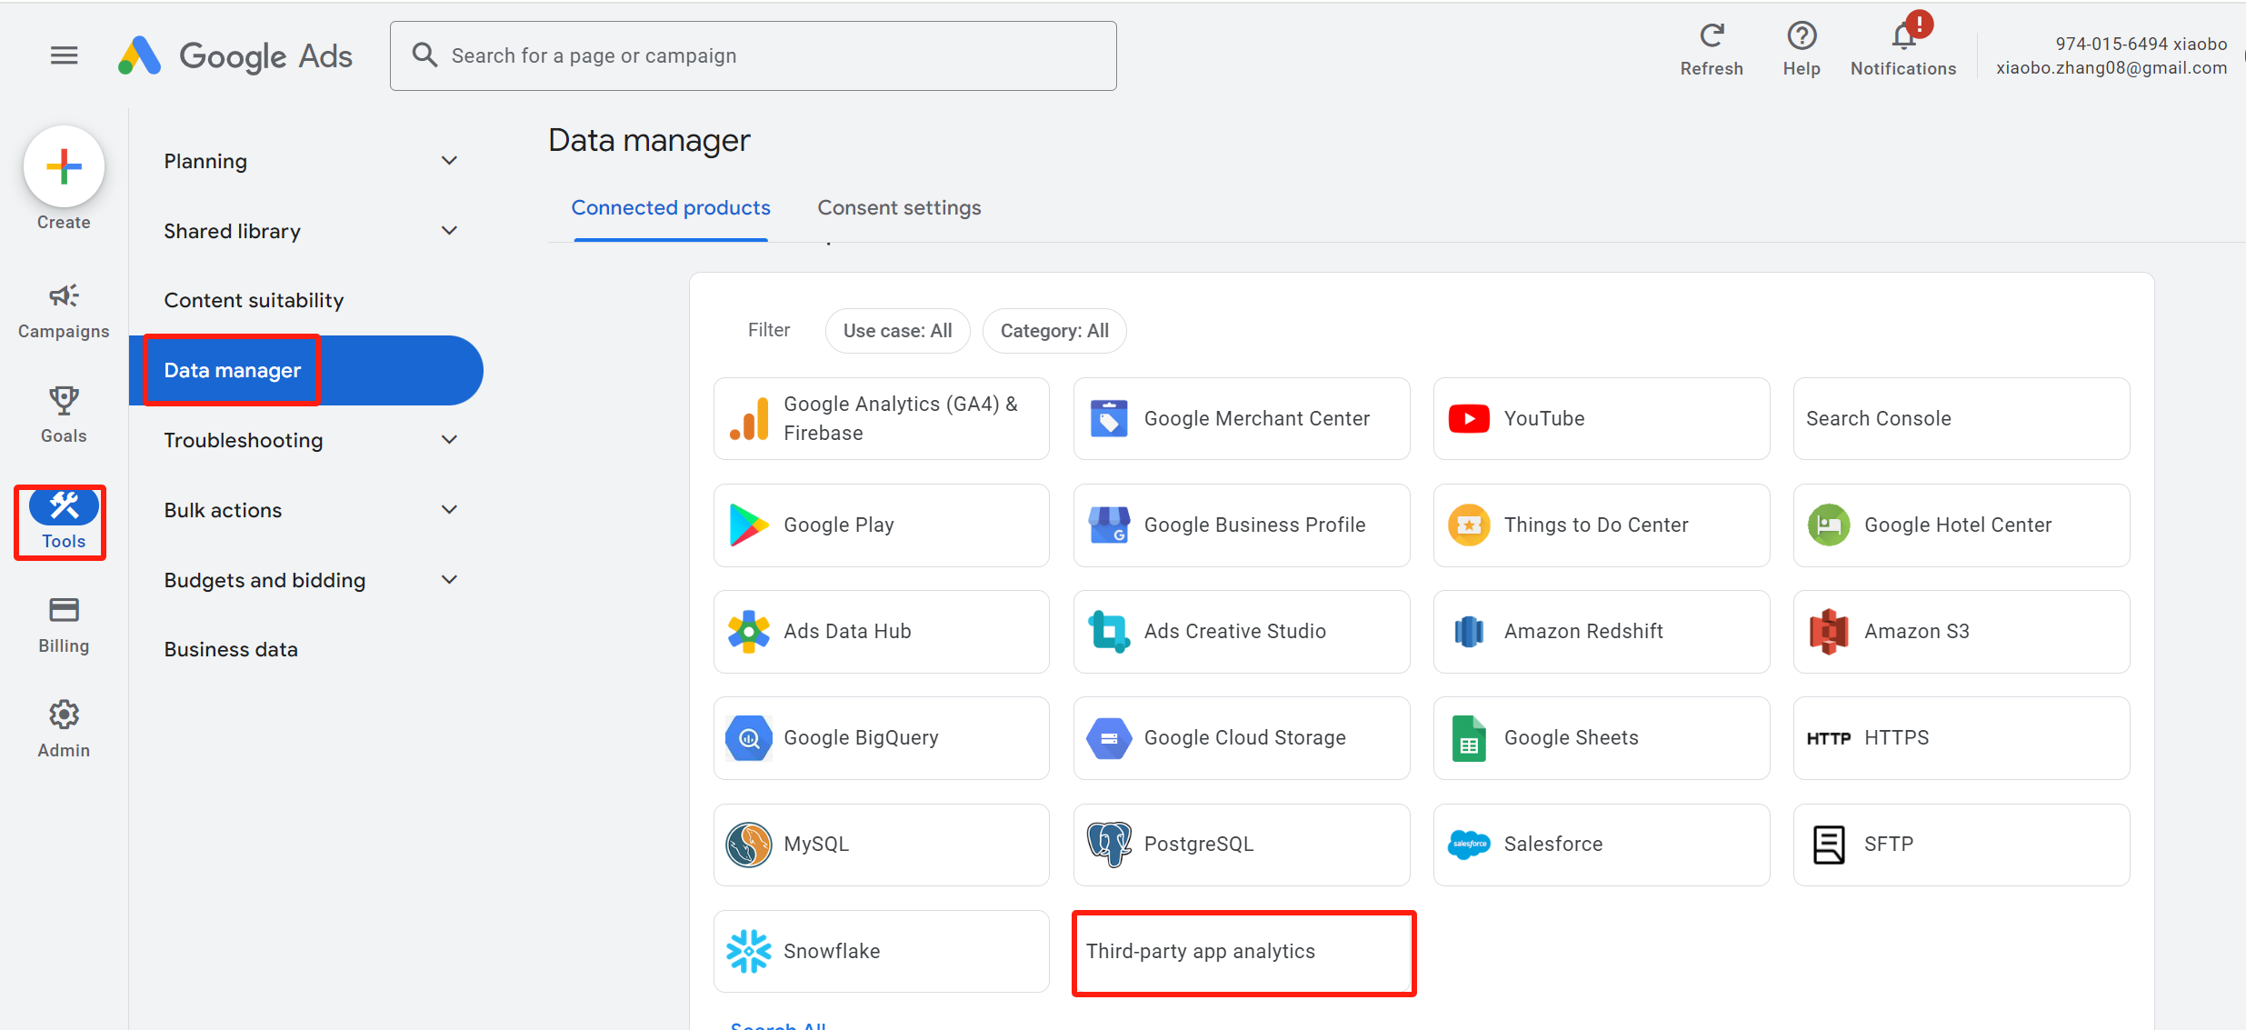Image resolution: width=2246 pixels, height=1030 pixels.
Task: Click the Google Analytics (GA4) icon
Action: tap(749, 419)
